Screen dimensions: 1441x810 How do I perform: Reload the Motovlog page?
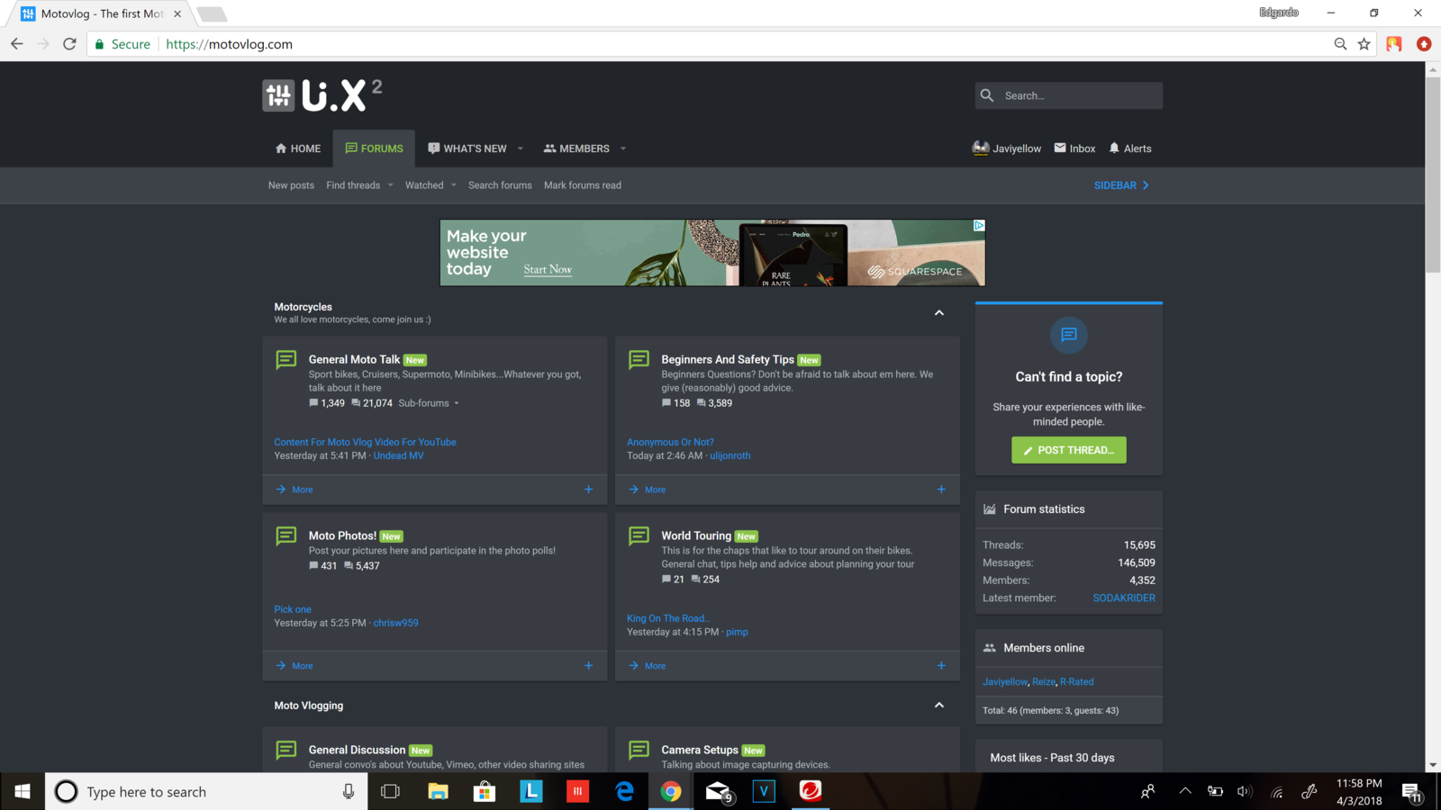pyautogui.click(x=69, y=44)
